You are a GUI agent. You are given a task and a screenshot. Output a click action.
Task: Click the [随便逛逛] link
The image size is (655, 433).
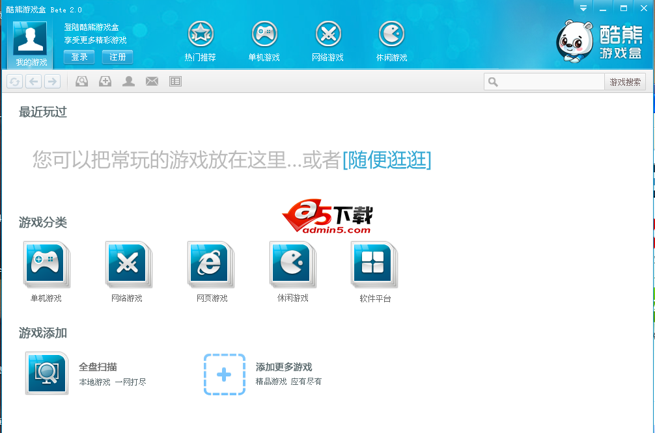coord(387,160)
